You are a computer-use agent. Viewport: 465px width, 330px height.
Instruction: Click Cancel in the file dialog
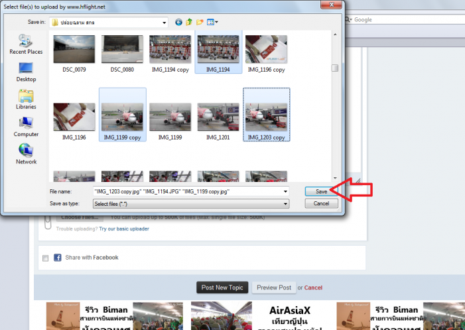pyautogui.click(x=321, y=204)
